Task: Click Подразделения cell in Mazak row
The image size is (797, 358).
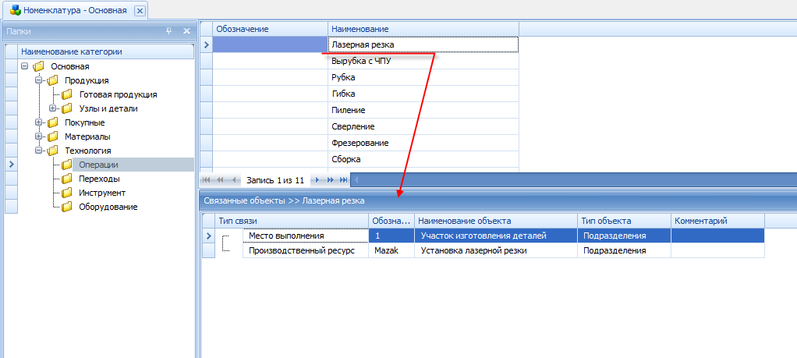Action: pyautogui.click(x=624, y=250)
